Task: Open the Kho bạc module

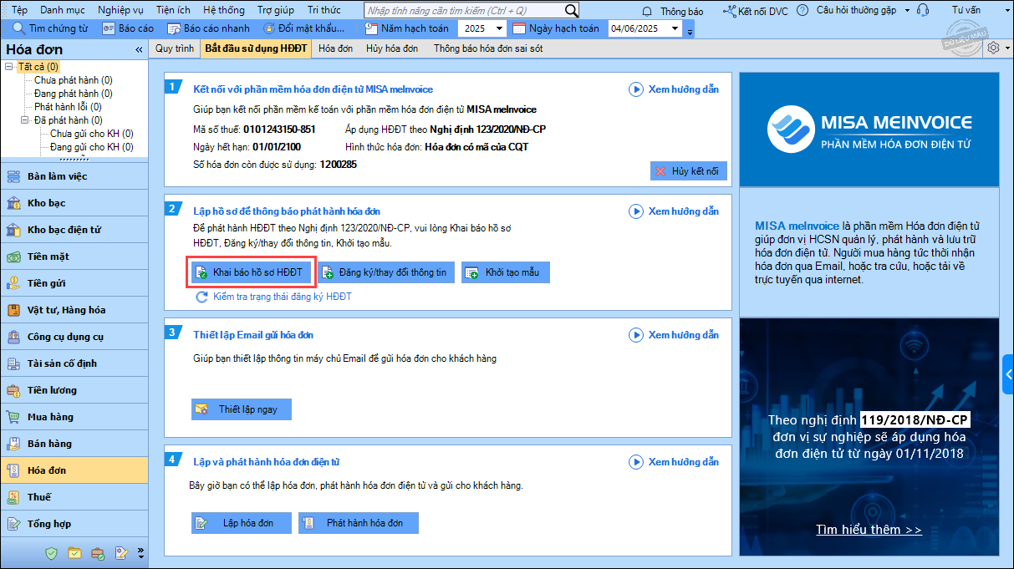Action: (74, 203)
